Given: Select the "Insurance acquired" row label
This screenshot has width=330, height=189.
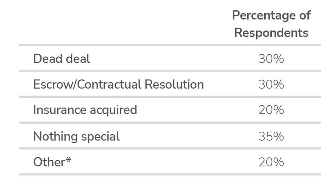Looking at the screenshot, I should pos(85,110).
